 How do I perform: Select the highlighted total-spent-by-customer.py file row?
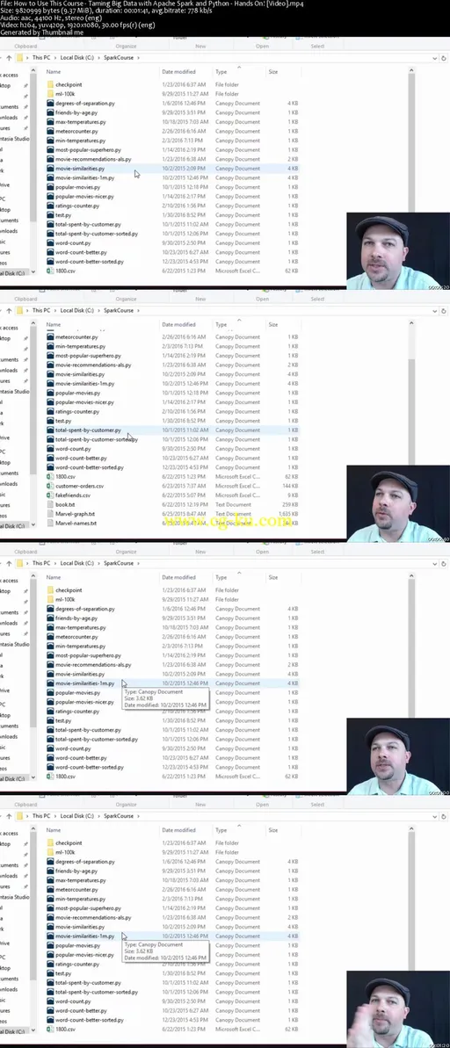tap(172, 430)
